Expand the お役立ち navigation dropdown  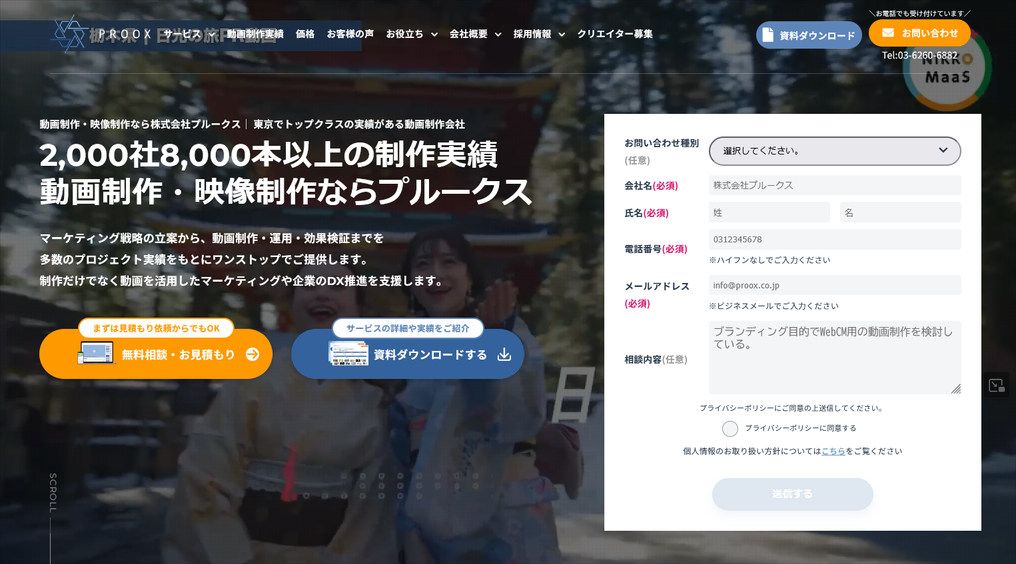click(x=411, y=34)
